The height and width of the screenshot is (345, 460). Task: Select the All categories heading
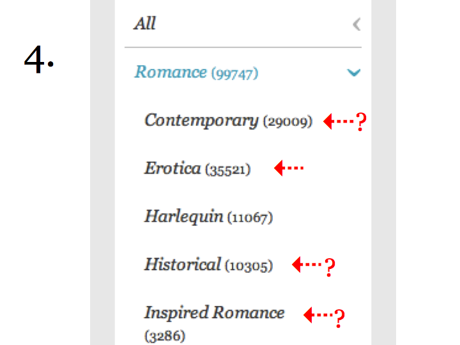144,24
